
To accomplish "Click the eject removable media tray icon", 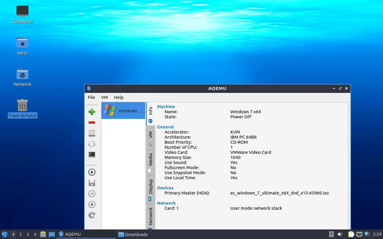I will point(332,234).
